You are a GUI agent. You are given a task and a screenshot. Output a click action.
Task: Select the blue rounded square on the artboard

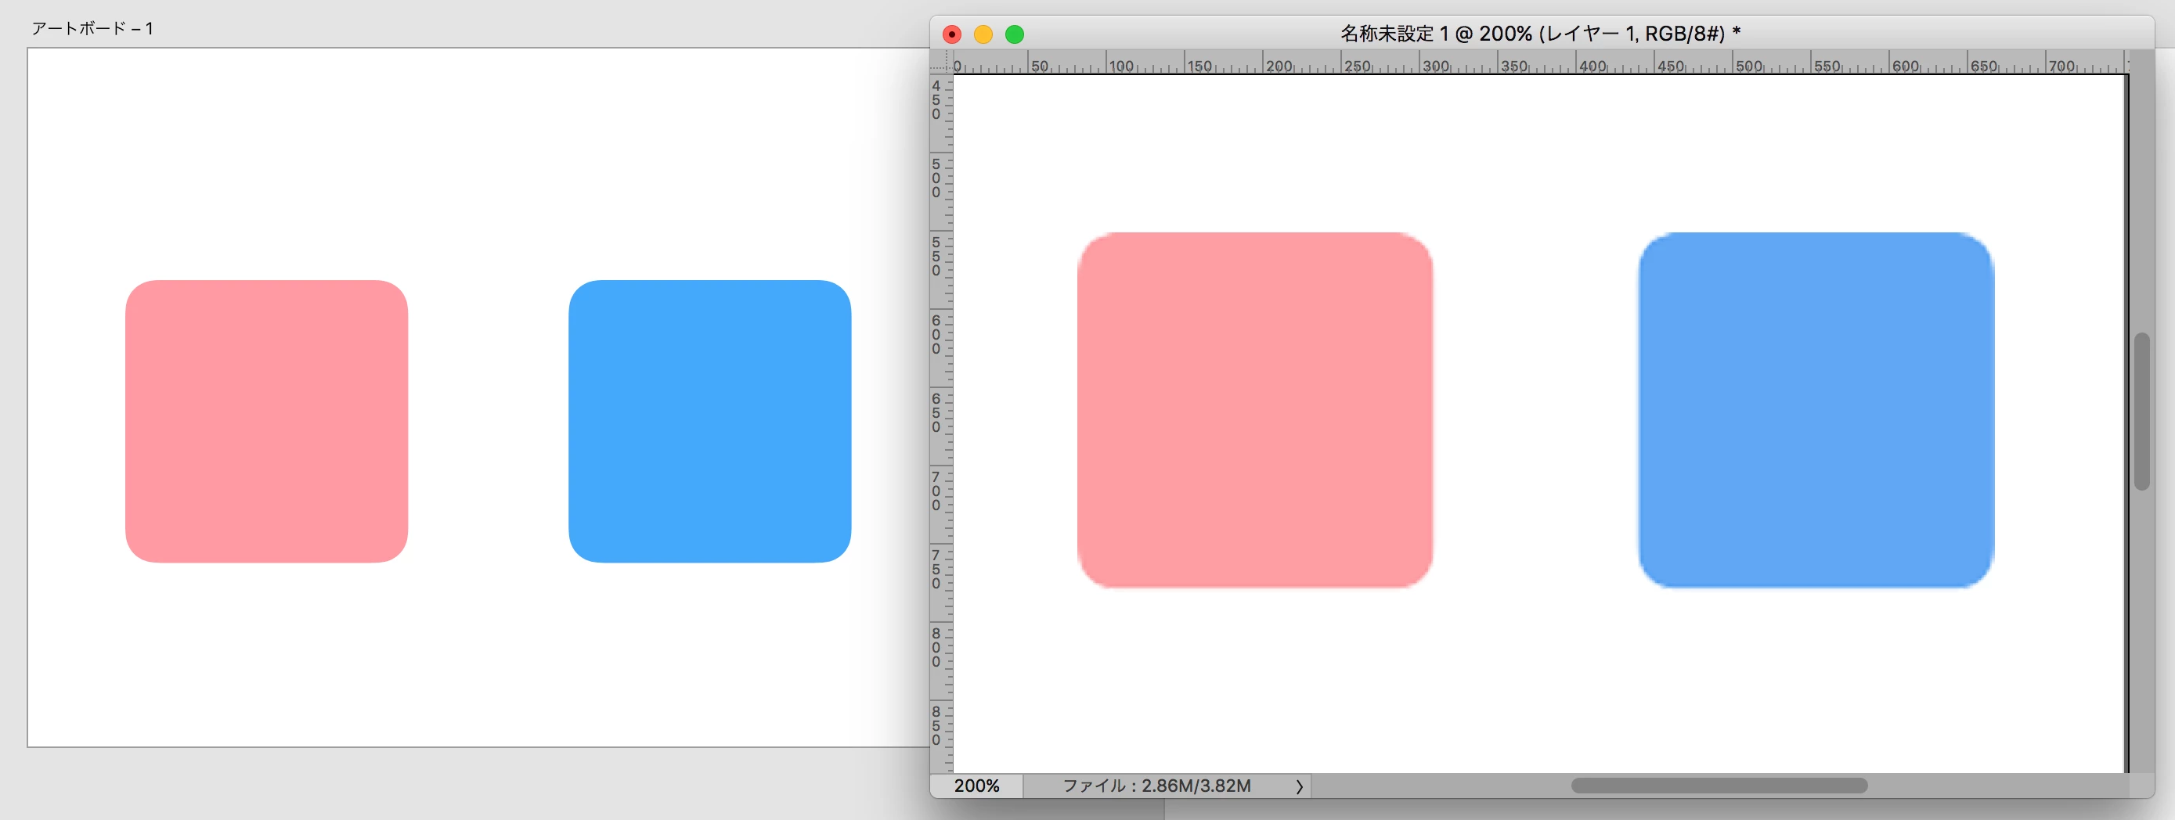pyautogui.click(x=710, y=421)
